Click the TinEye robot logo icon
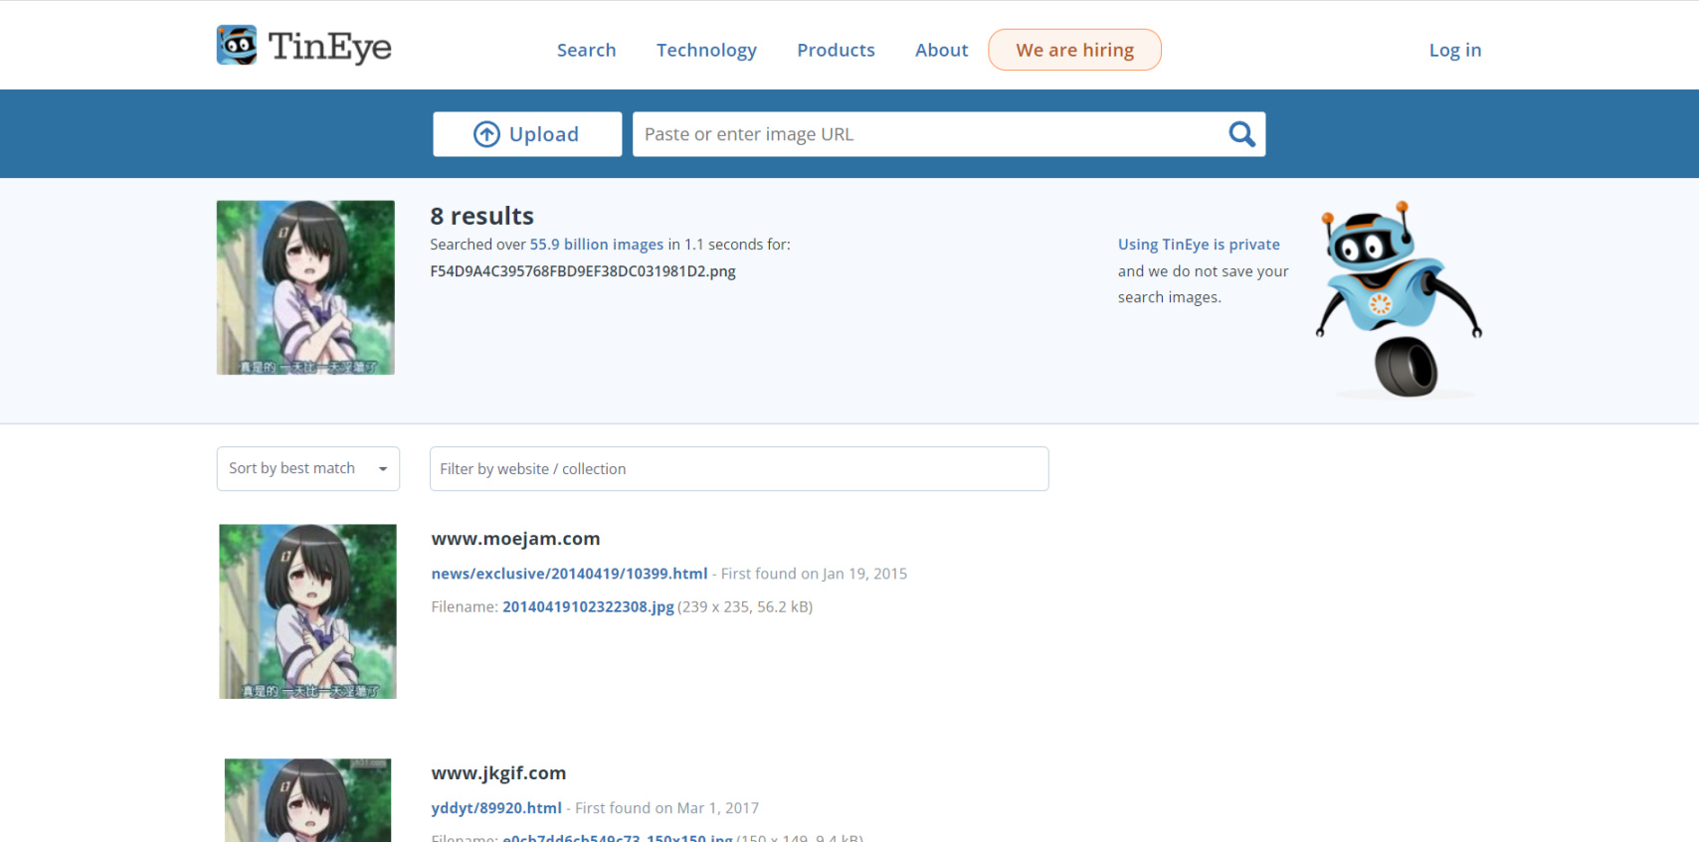Screen dimensions: 1699x842 pos(237,45)
